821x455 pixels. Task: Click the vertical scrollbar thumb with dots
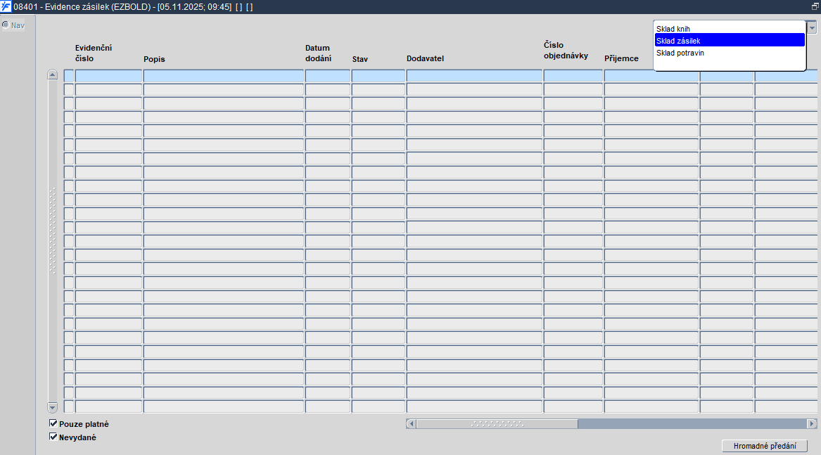click(52, 231)
